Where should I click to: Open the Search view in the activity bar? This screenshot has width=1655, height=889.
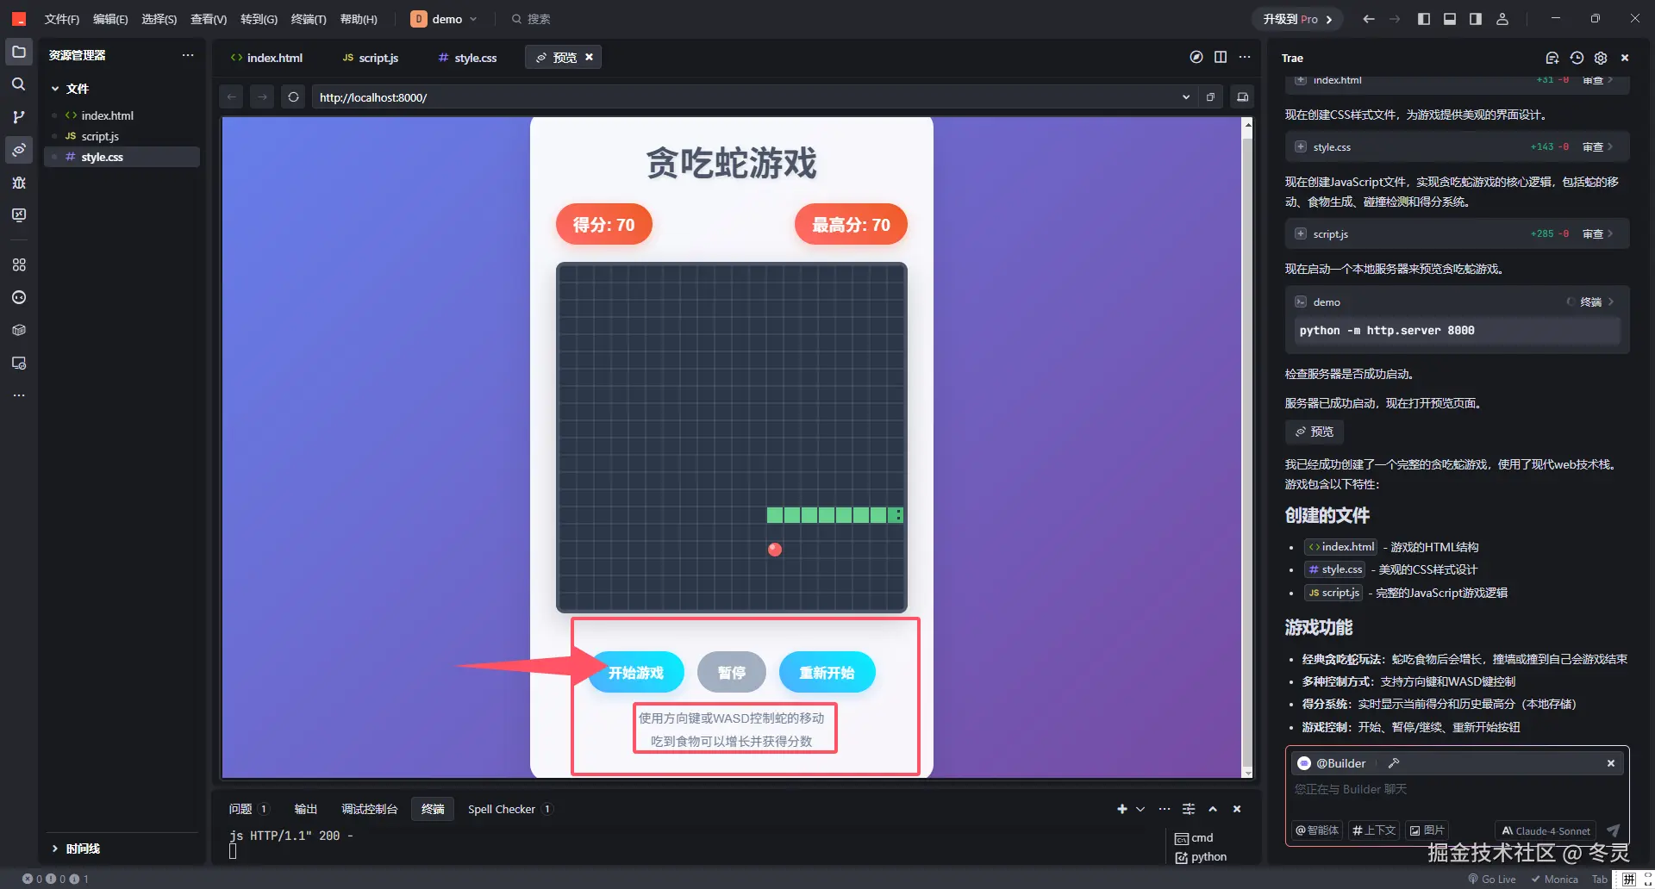pyautogui.click(x=18, y=84)
